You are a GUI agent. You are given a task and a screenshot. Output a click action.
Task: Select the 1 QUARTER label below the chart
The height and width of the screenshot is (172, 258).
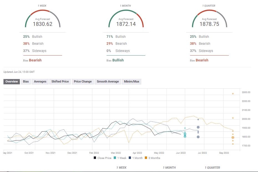pyautogui.click(x=213, y=168)
